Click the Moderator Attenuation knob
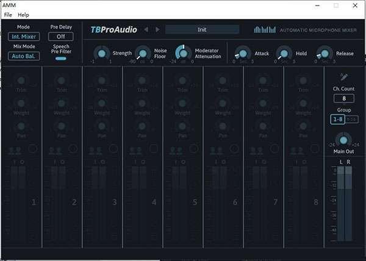Viewport: 366px width, 261px height. pyautogui.click(x=184, y=54)
